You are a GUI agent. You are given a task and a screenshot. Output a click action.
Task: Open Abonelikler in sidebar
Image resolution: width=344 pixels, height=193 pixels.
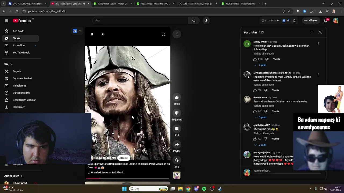tap(20, 45)
